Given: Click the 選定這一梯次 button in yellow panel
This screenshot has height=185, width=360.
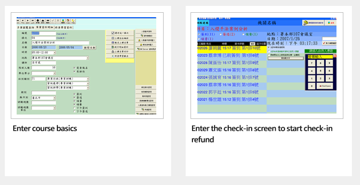Looking at the screenshot, I should tap(120, 33).
